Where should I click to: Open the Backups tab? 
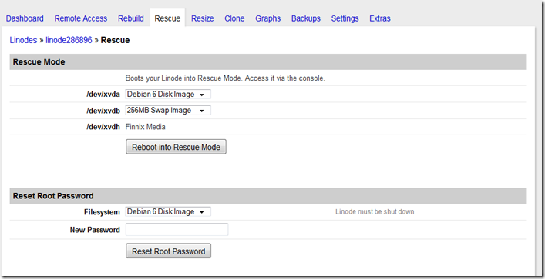[x=306, y=18]
